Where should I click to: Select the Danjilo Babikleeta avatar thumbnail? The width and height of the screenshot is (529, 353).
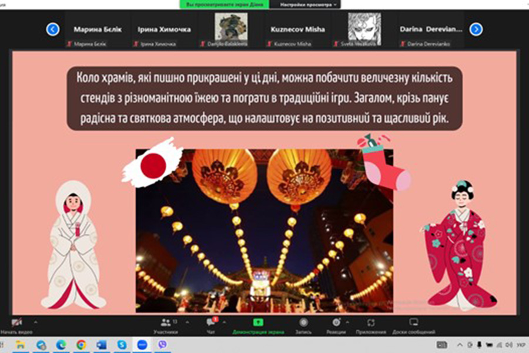pyautogui.click(x=231, y=26)
